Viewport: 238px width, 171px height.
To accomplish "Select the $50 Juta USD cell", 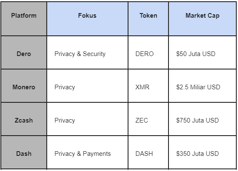I will [202, 53].
